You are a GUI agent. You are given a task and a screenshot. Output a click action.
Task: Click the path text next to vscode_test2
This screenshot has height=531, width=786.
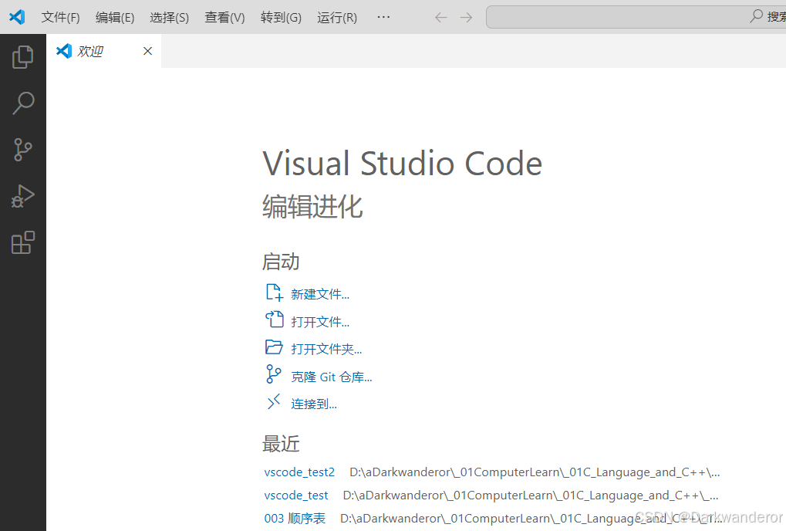tap(535, 472)
